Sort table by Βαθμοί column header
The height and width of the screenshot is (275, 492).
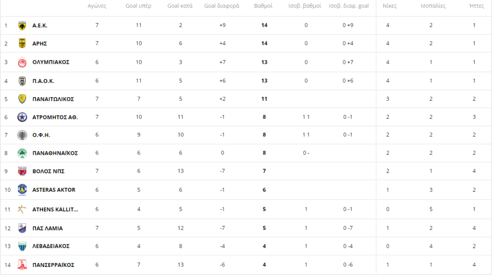[x=263, y=6]
